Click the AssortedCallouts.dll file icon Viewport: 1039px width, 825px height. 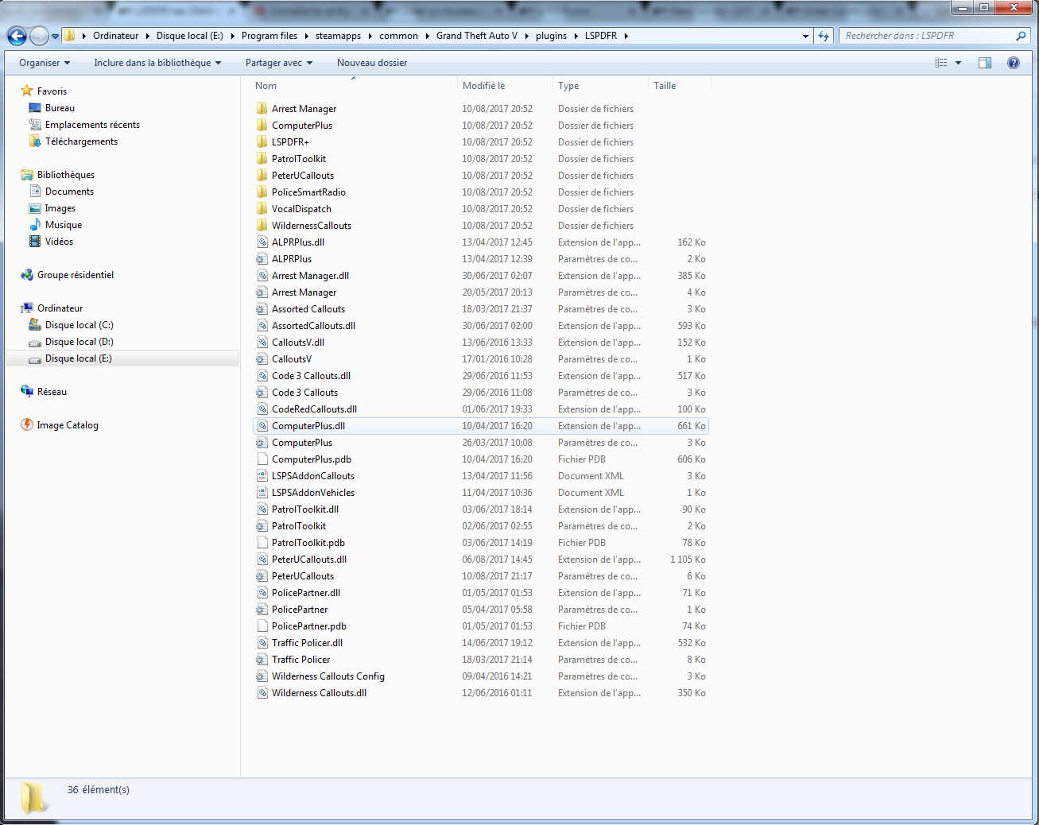tap(262, 326)
